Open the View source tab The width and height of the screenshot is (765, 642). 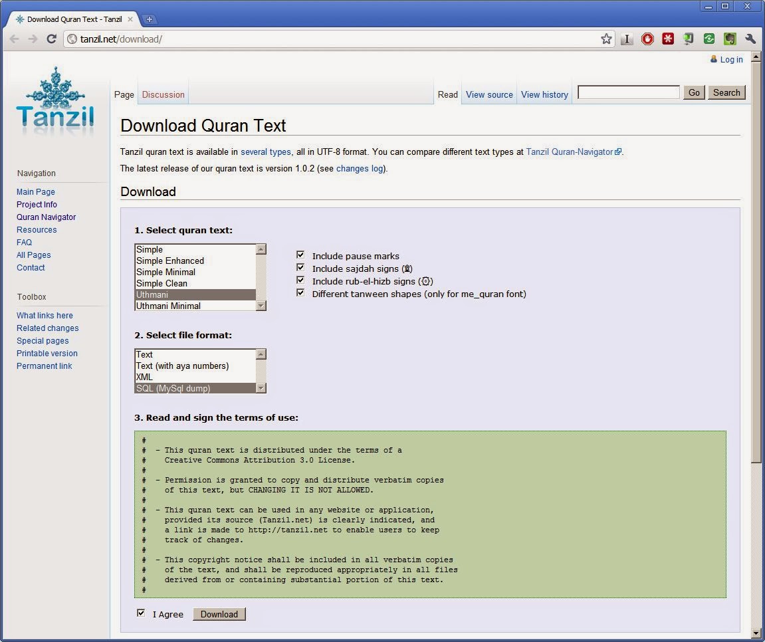click(489, 94)
